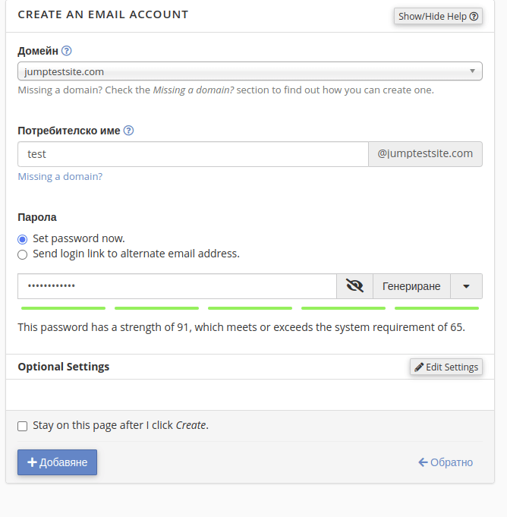Viewport: 507px width, 517px height.
Task: Click the Show/Hide Help button
Action: point(438,16)
